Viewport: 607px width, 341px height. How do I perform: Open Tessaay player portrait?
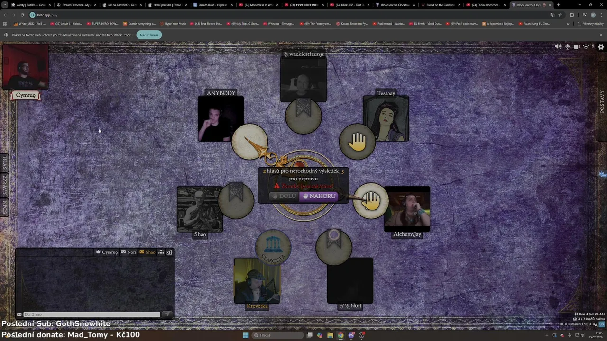386,118
